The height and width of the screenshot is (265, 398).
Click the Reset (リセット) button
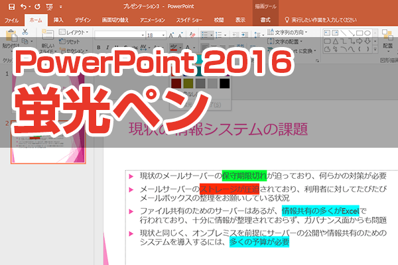pyautogui.click(x=70, y=42)
